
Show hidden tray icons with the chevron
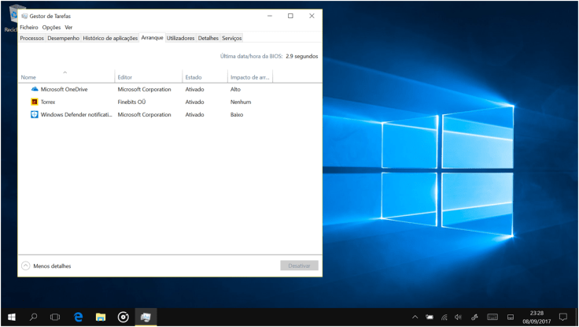coord(415,317)
